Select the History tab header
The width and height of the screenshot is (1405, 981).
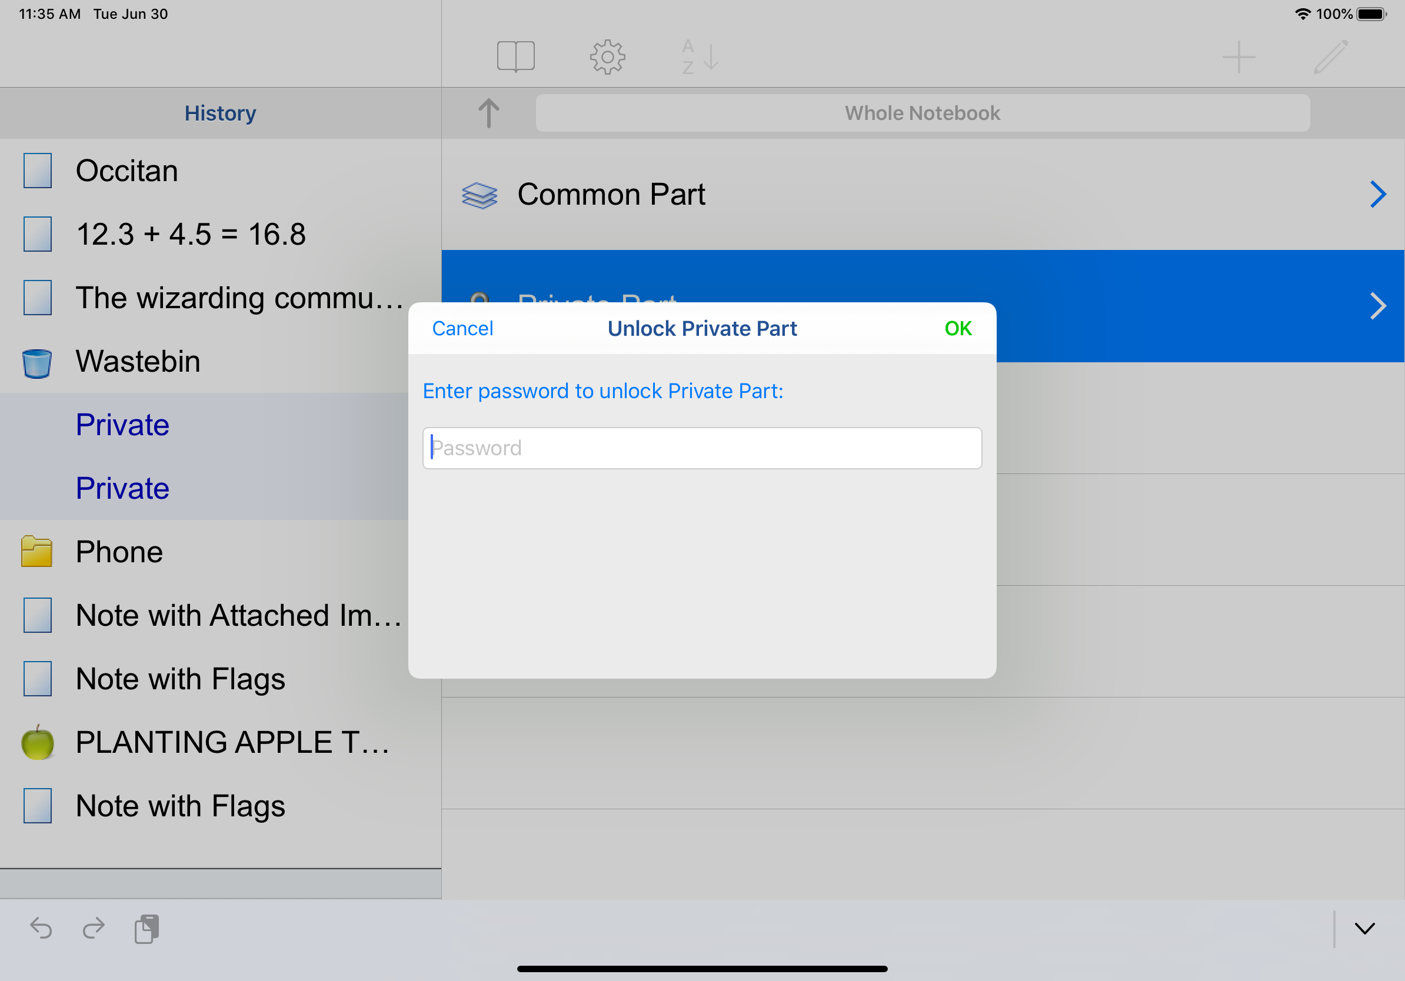pyautogui.click(x=220, y=113)
